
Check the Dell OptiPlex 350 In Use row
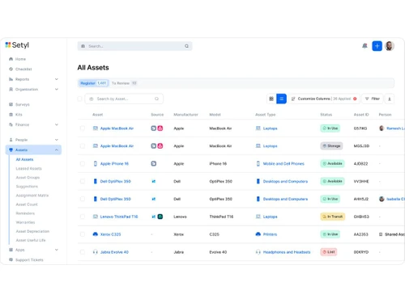click(83, 199)
